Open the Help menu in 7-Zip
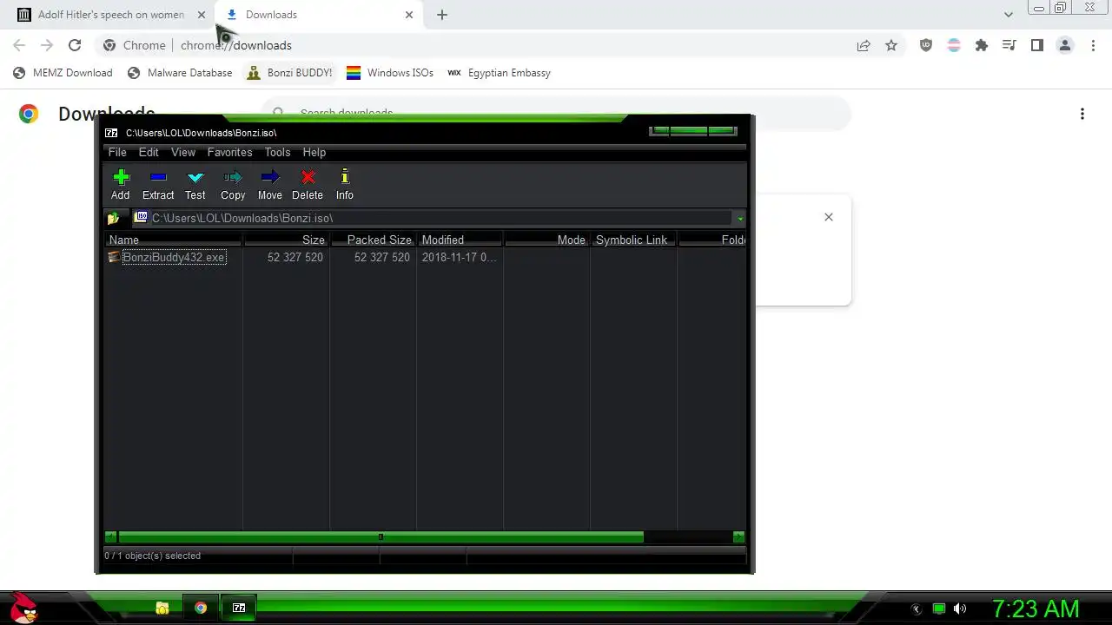Screen dimensions: 1112x625 (314, 153)
